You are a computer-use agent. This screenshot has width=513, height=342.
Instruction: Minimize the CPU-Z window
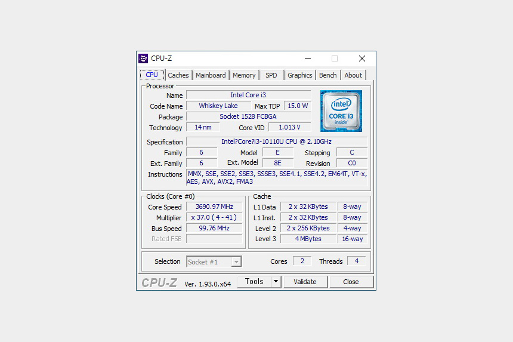pos(308,58)
